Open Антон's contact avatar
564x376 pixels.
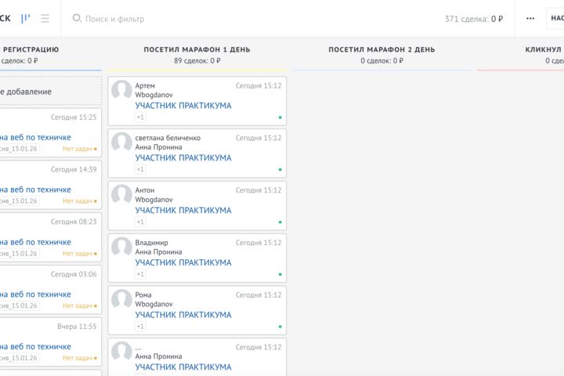[121, 194]
